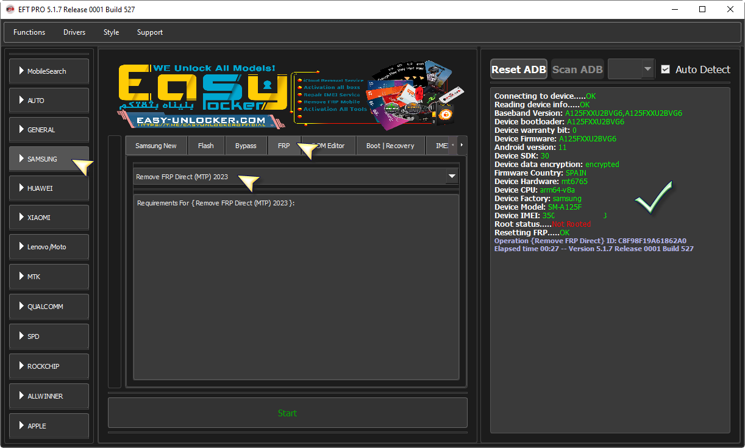This screenshot has height=448, width=745.
Task: Click the "Device warranty bit: 0" line
Action: (535, 130)
